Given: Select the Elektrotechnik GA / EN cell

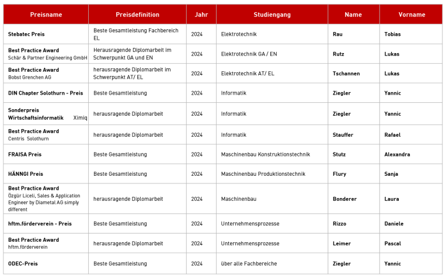Looking at the screenshot, I should [272, 54].
